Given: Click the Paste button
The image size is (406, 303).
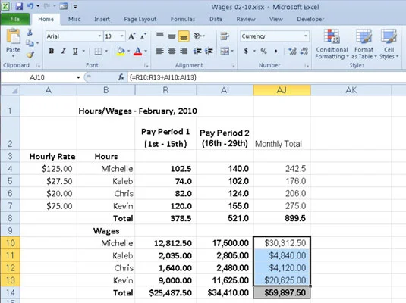Looking at the screenshot, I should (13, 43).
